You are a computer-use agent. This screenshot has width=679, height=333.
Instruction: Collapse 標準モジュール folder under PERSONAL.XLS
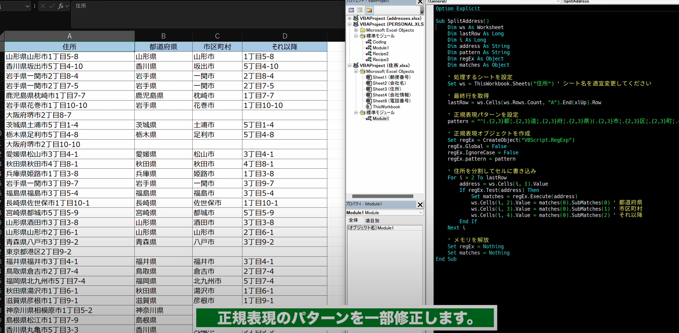356,36
